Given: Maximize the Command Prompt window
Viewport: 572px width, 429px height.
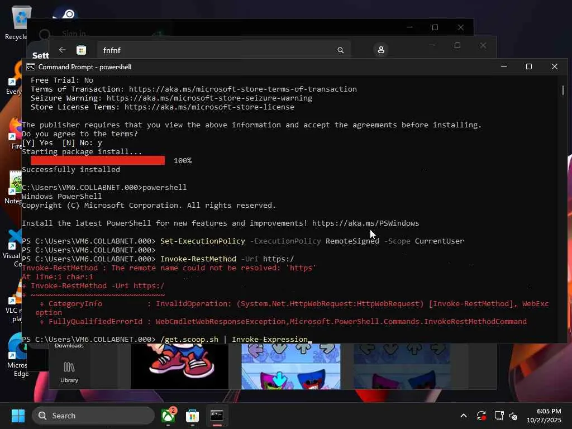Looking at the screenshot, I should tap(529, 67).
